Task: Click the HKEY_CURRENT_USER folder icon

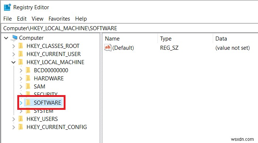Action: click(x=21, y=54)
